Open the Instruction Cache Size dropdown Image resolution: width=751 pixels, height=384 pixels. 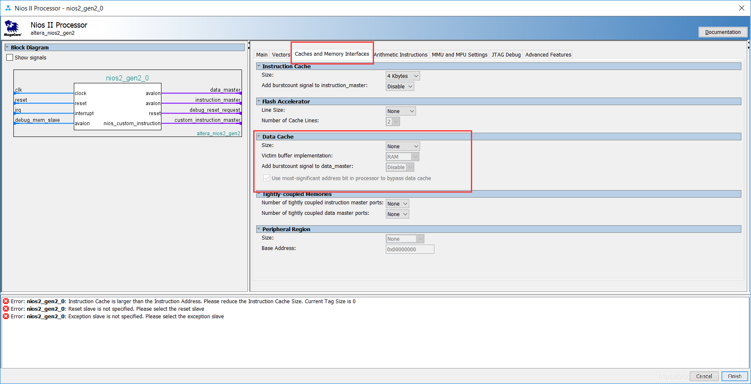click(x=403, y=76)
